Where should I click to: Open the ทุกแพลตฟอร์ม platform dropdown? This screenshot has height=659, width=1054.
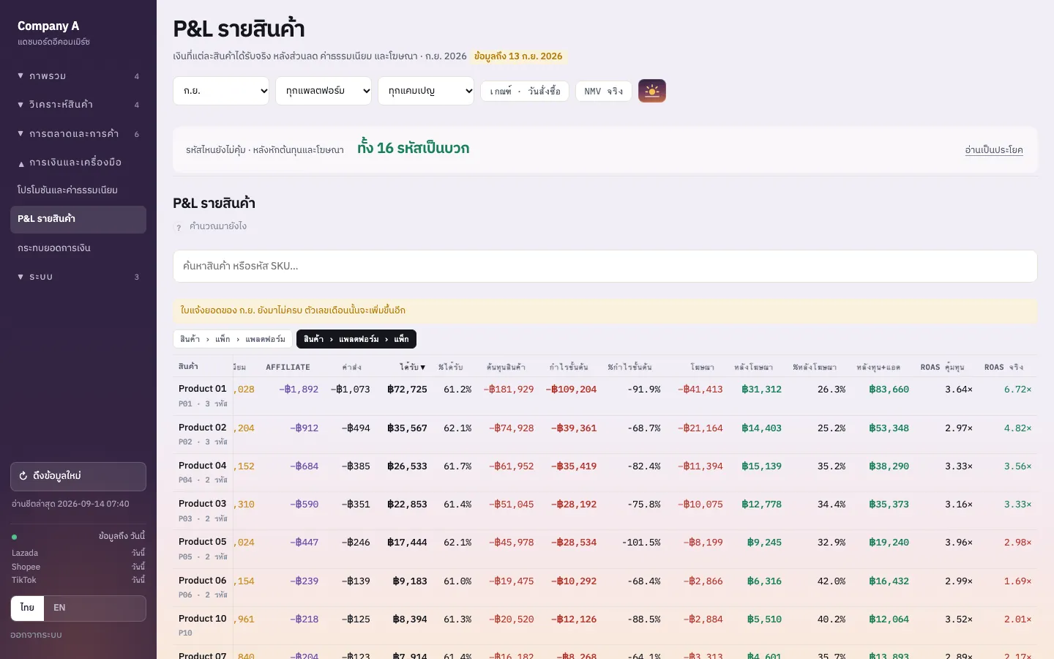click(x=324, y=91)
